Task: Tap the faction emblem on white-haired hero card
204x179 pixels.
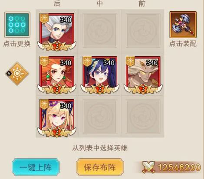Action: tap(44, 18)
